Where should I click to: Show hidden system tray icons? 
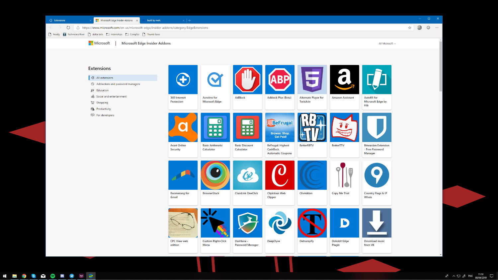point(454,276)
